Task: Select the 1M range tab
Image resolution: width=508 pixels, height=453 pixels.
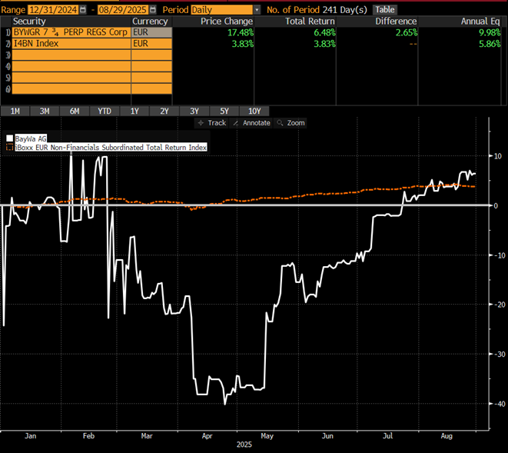Action: click(15, 111)
